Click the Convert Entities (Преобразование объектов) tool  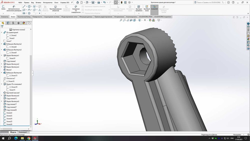click(x=55, y=8)
